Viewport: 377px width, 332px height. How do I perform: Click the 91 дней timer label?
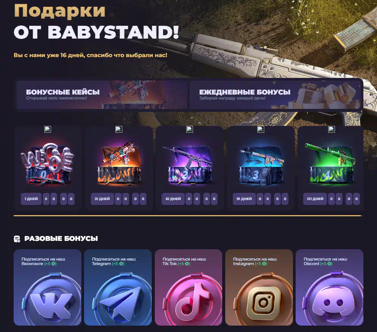(244, 199)
